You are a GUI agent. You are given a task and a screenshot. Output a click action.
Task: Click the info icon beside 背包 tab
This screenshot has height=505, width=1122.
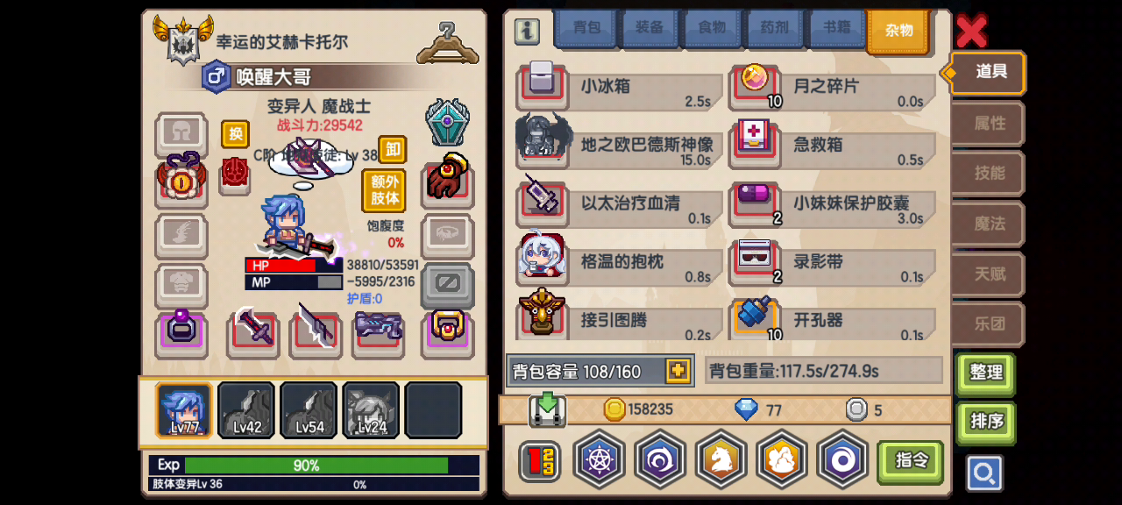click(528, 31)
